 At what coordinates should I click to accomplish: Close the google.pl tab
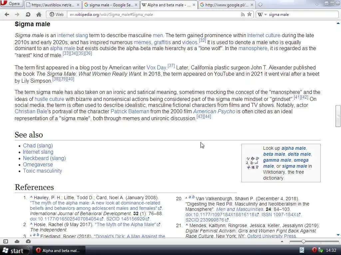(x=252, y=5)
